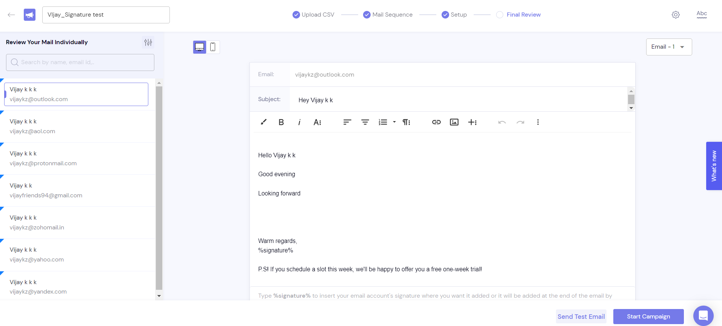
Task: Select the vijaykz@yandex.com recipient
Action: click(x=77, y=286)
